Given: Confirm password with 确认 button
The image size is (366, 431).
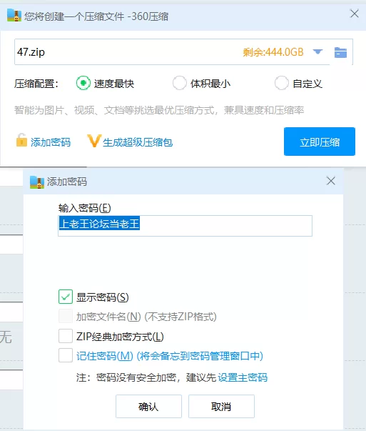Looking at the screenshot, I should point(148,406).
